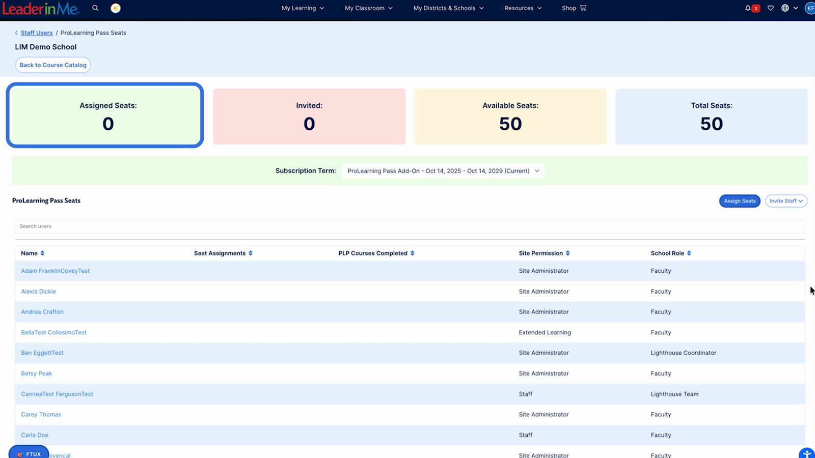Select the Available Seats card
The image size is (815, 458).
pyautogui.click(x=510, y=117)
